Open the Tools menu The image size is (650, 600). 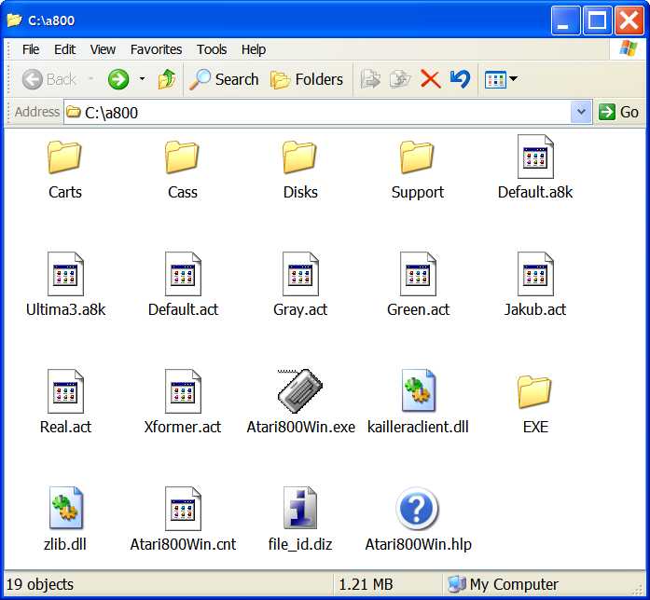click(x=212, y=49)
